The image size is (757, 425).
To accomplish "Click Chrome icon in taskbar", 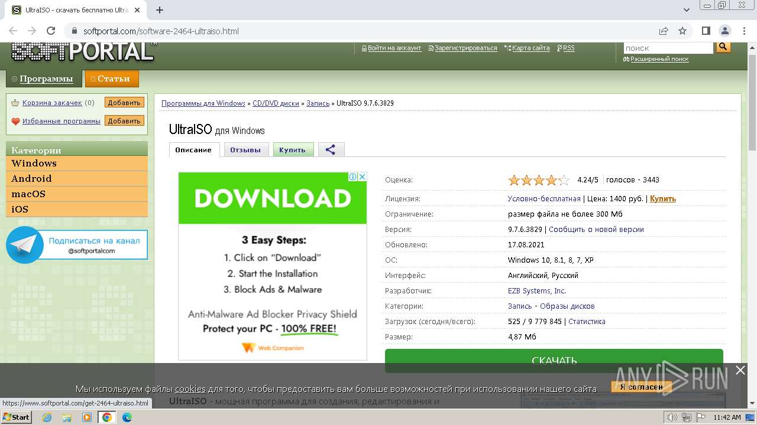I will click(107, 417).
